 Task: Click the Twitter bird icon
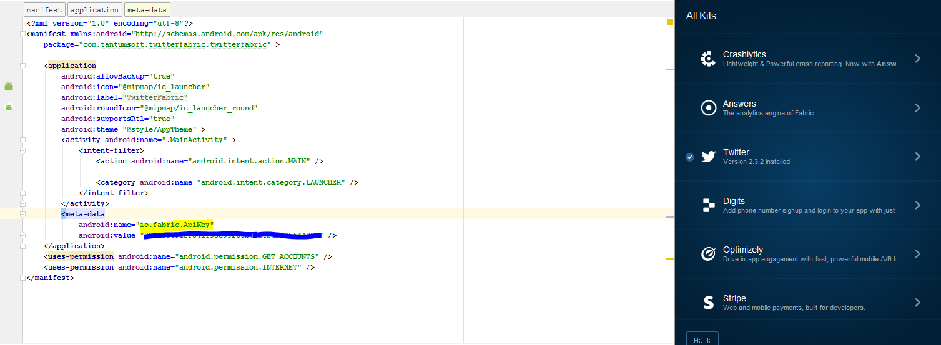[x=708, y=157]
